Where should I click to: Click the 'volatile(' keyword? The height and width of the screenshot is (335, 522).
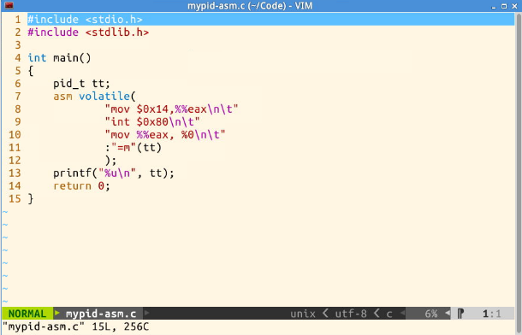pos(107,97)
